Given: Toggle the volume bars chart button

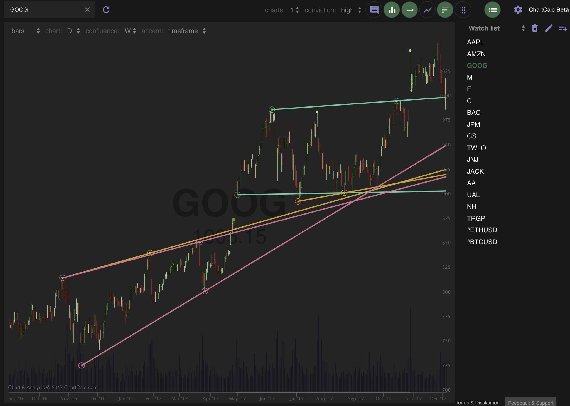Looking at the screenshot, I should (392, 10).
